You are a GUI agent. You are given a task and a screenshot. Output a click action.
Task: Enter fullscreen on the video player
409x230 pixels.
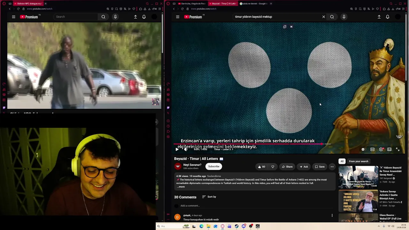pyautogui.click(x=397, y=149)
